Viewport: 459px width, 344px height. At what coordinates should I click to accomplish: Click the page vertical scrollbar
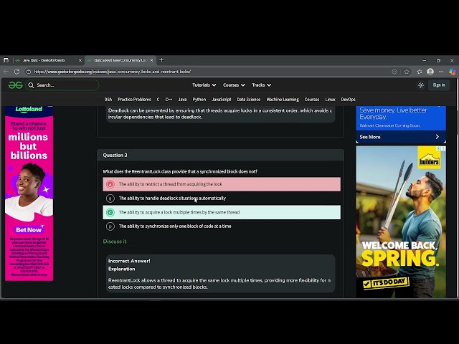457,187
